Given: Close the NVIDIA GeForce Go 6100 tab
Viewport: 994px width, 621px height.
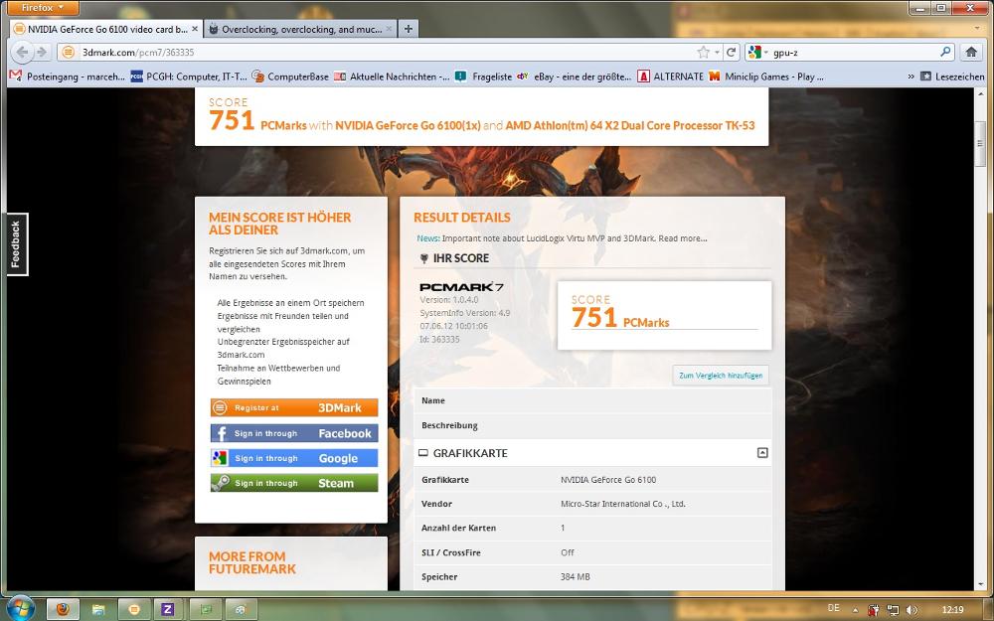Looking at the screenshot, I should (195, 29).
